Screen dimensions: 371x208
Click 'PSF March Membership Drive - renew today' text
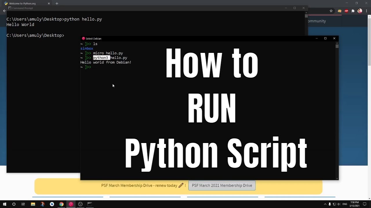[139, 185]
